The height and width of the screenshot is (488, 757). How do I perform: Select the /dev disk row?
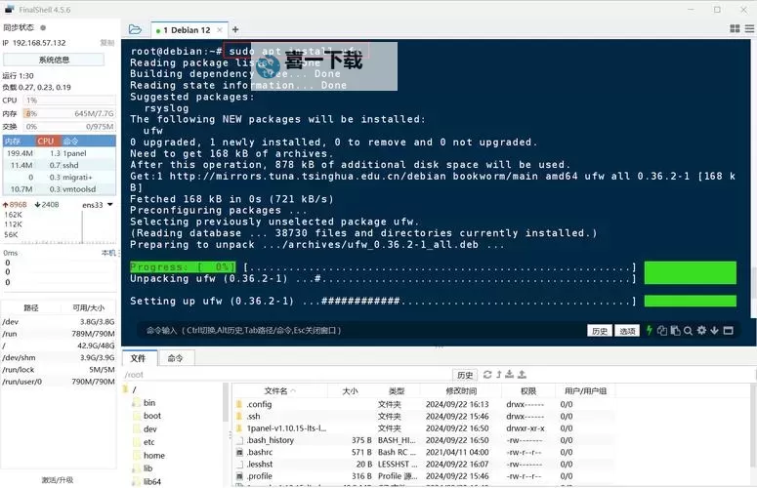[58, 322]
